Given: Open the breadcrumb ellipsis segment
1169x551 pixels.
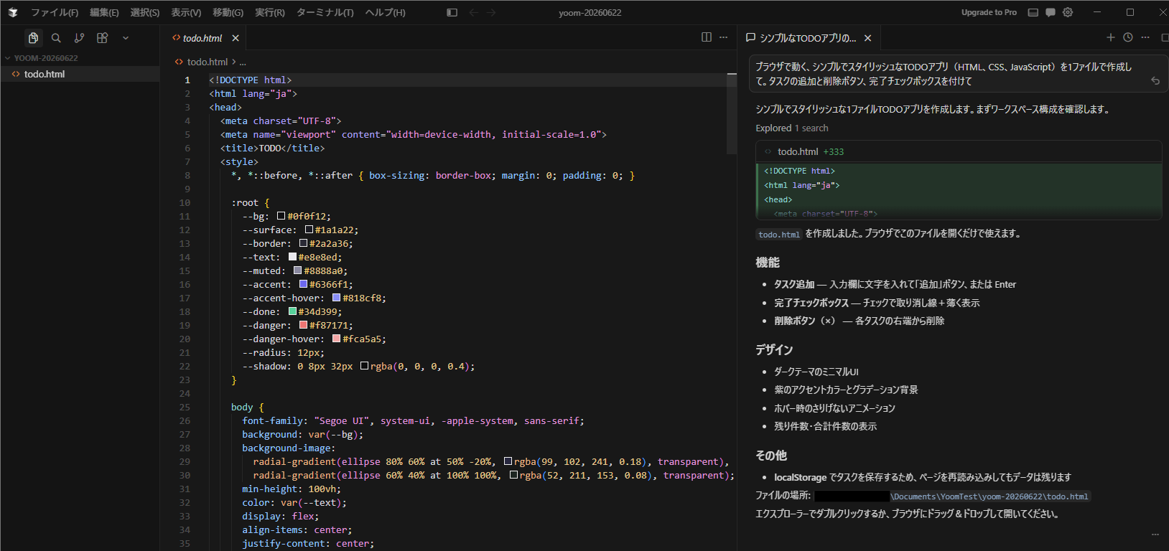Looking at the screenshot, I should coord(243,62).
